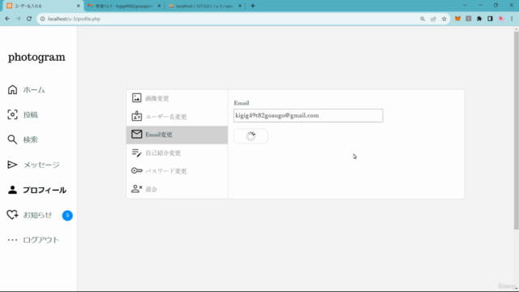Click the お知らせ heart icon
Image resolution: width=519 pixels, height=292 pixels.
tap(12, 215)
